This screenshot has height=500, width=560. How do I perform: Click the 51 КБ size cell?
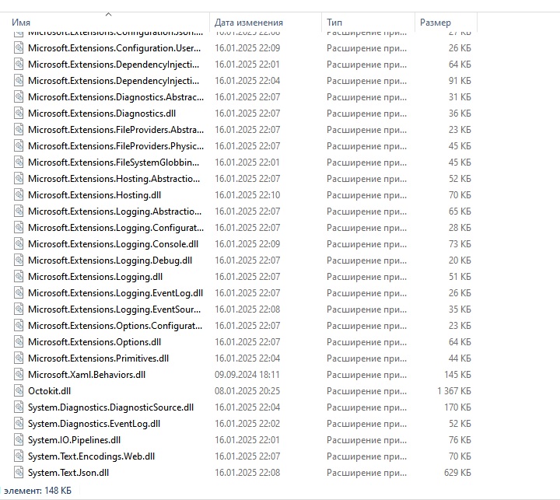tap(460, 276)
